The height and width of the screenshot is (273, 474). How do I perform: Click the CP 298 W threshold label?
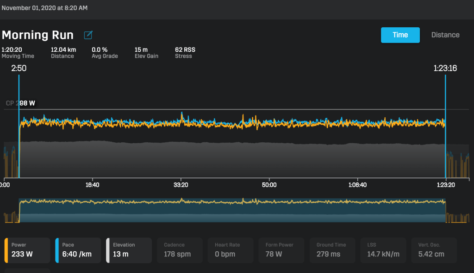click(21, 103)
